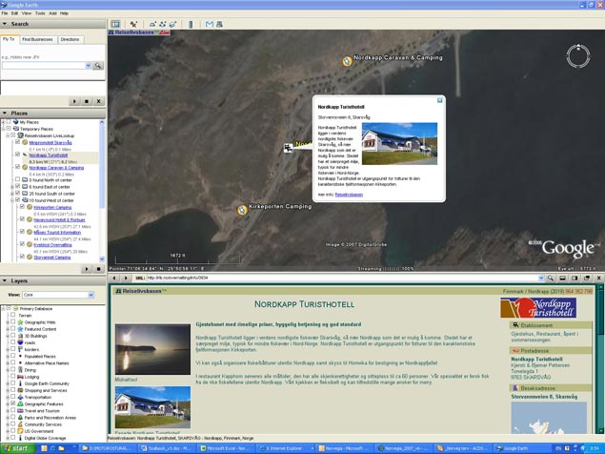Enable the 3D Buildings layer checkbox

click(12, 336)
